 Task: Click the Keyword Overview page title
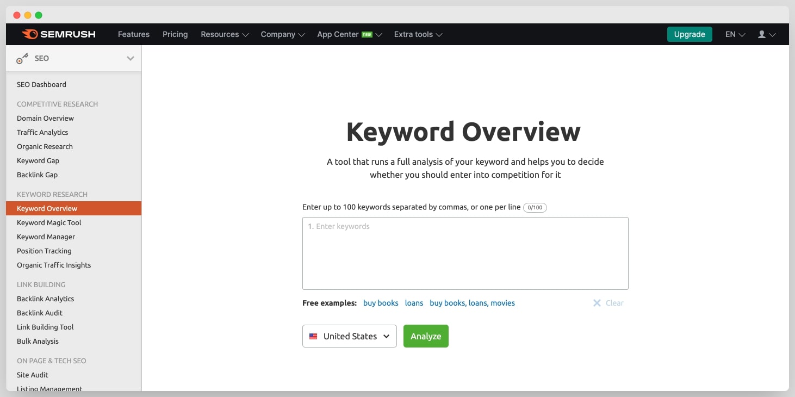[x=463, y=132]
